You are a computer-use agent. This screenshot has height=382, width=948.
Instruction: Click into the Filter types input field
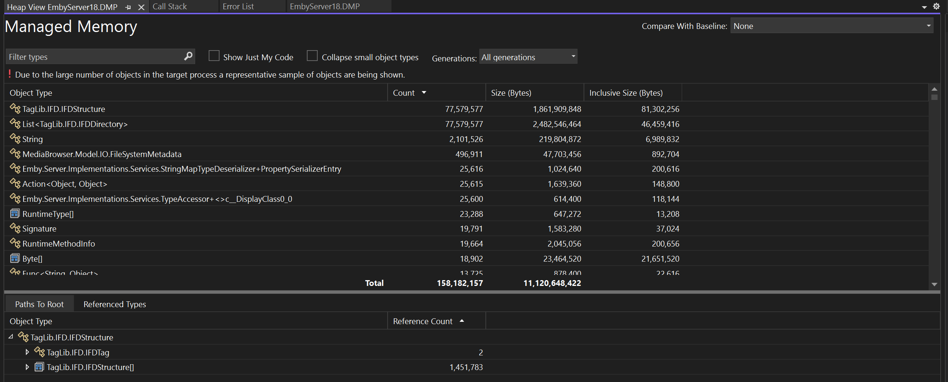tap(93, 57)
